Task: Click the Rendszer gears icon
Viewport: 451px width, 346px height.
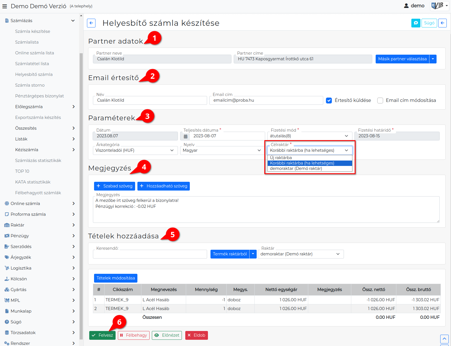Action: pyautogui.click(x=7, y=343)
